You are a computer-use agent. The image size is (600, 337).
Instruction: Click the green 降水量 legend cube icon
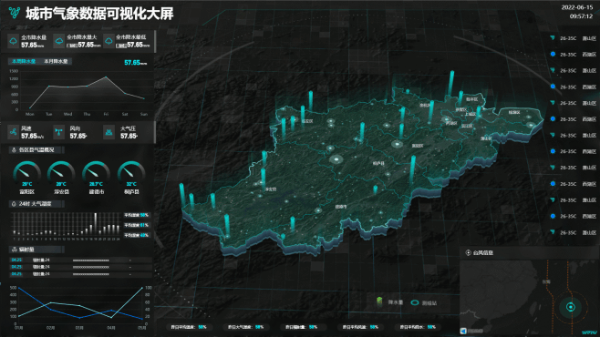tap(379, 301)
